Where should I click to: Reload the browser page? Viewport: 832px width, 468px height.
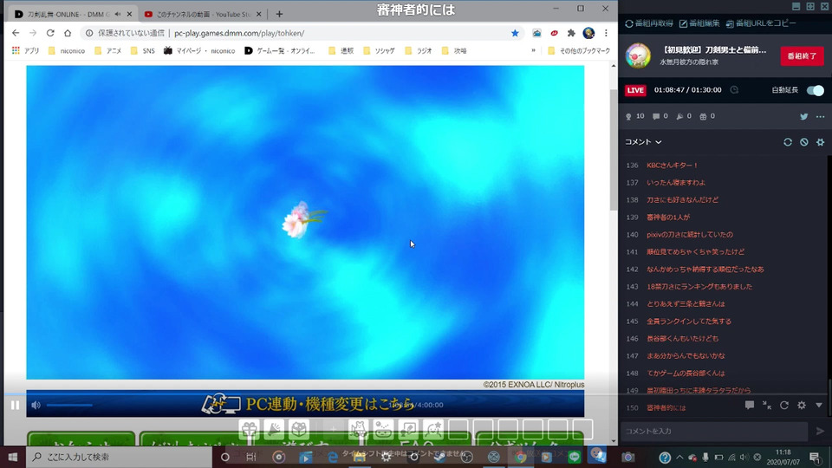pyautogui.click(x=50, y=33)
